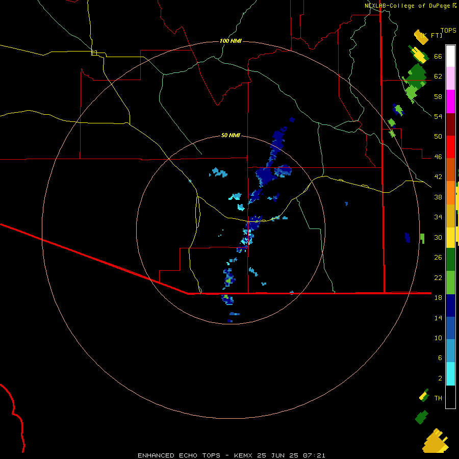The height and width of the screenshot is (459, 459).
Task: Click the large gold echo in bottom-right corner
Action: pyautogui.click(x=436, y=442)
